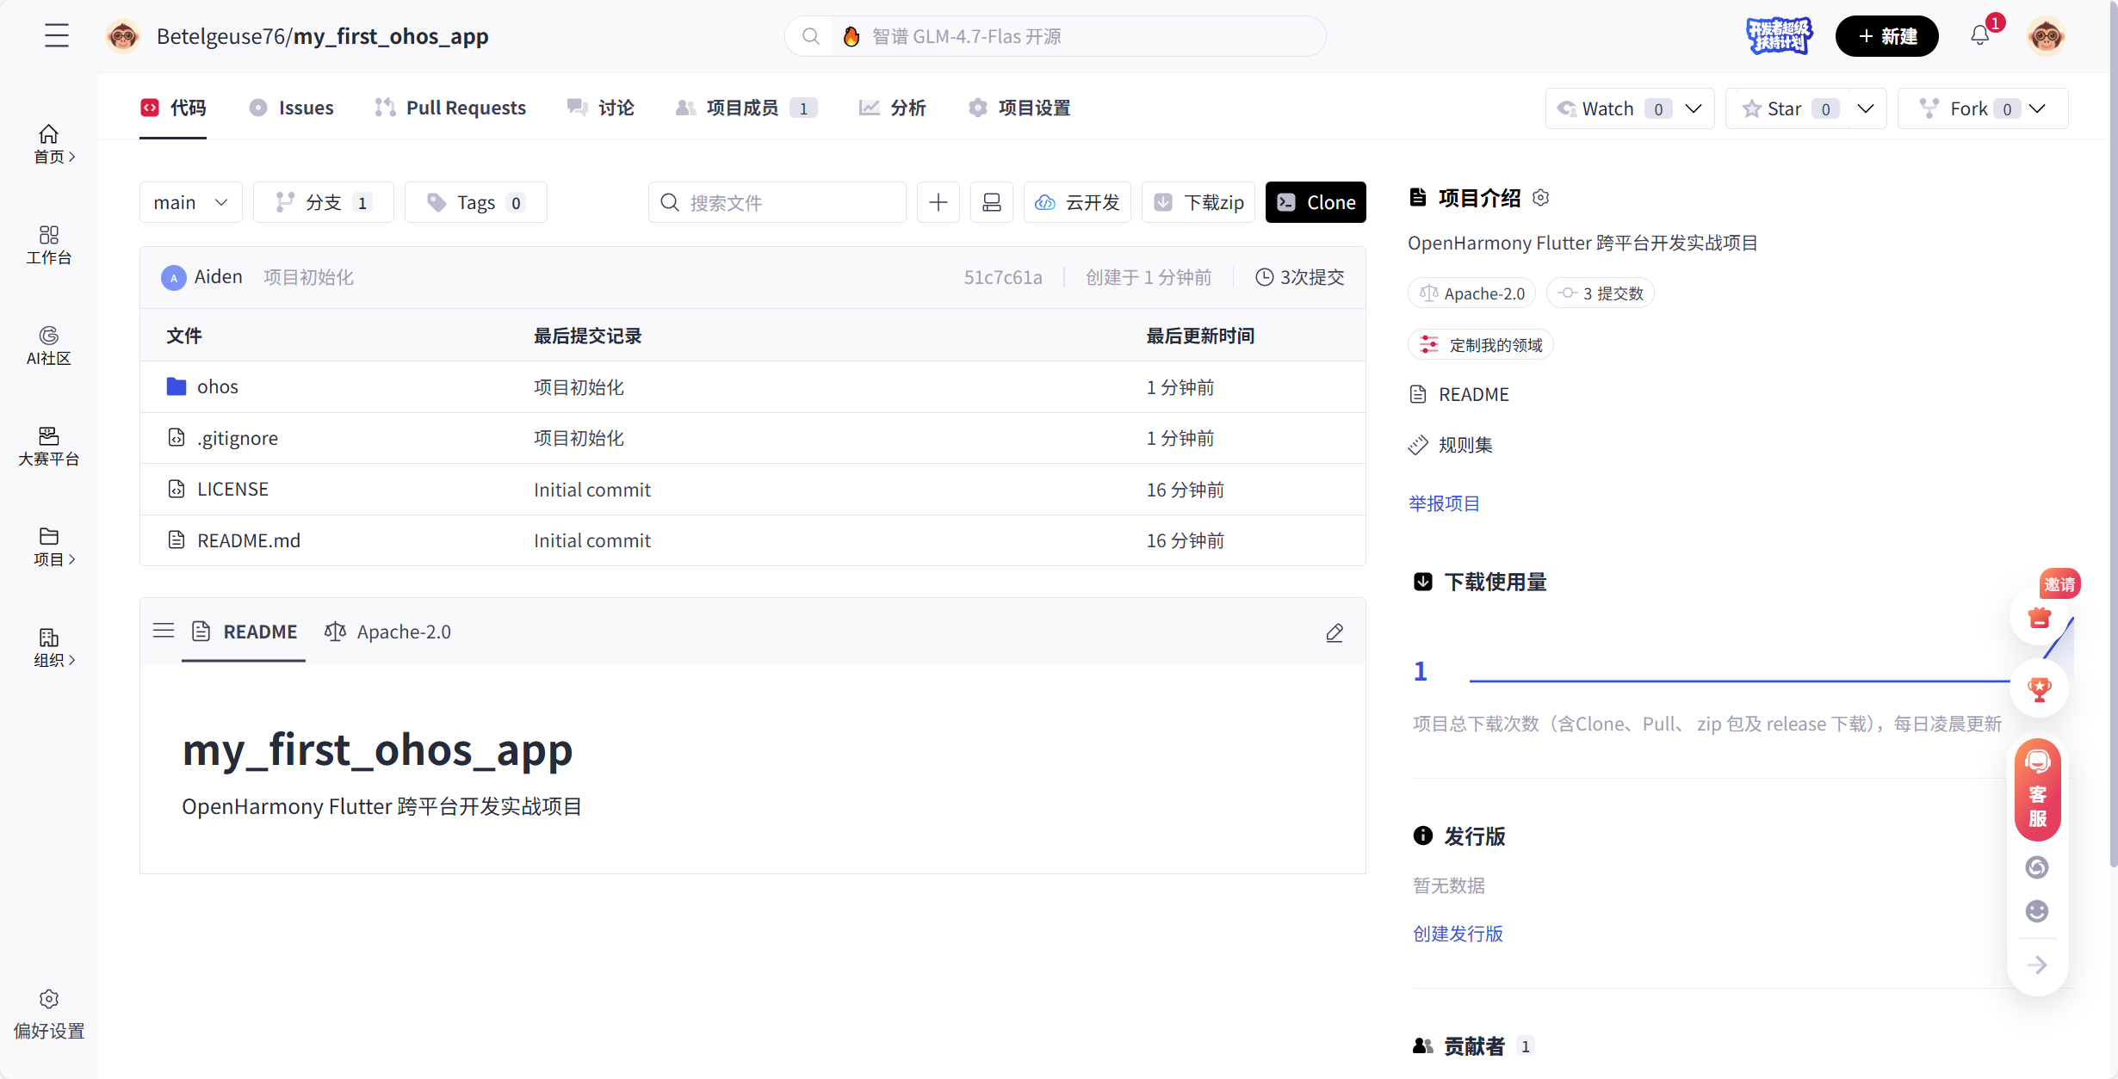Open the main branch dropdown
Screen dimensions: 2118x1079
click(x=189, y=201)
